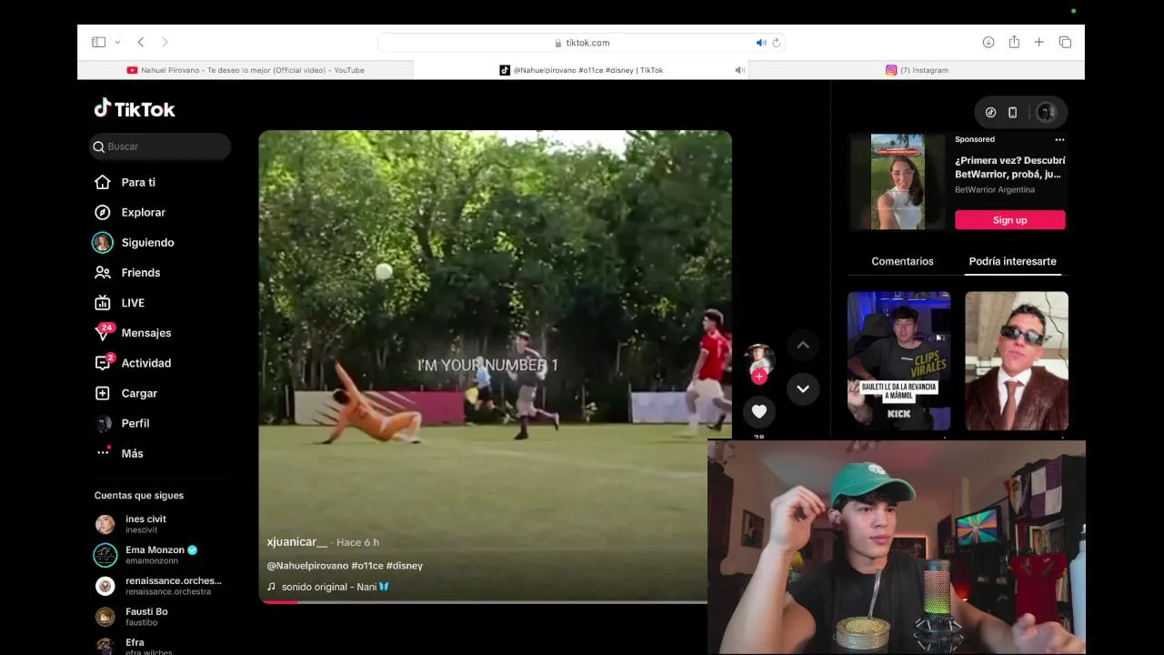Screen dimensions: 1164x655
Task: Open sonido original - Nani sound
Action: pyautogui.click(x=328, y=587)
